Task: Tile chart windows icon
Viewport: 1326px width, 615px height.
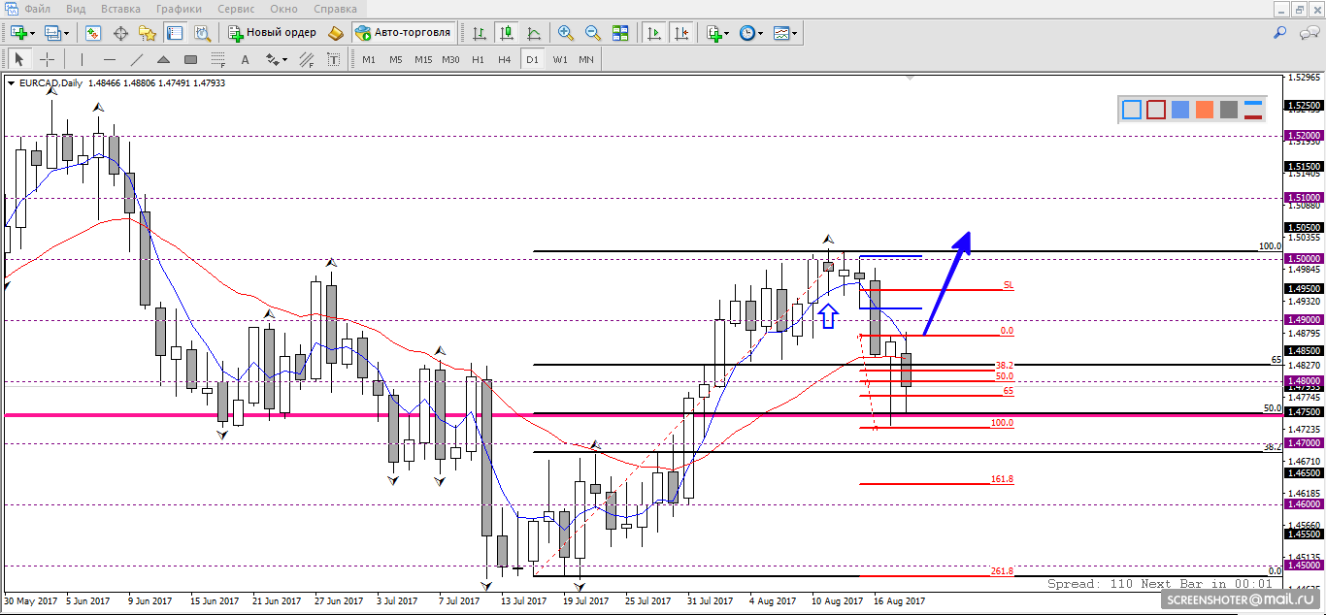Action: tap(619, 33)
